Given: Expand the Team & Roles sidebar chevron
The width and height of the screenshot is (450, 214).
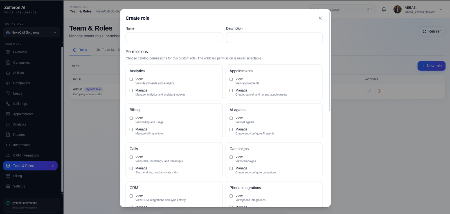Looking at the screenshot, I should point(53,166).
